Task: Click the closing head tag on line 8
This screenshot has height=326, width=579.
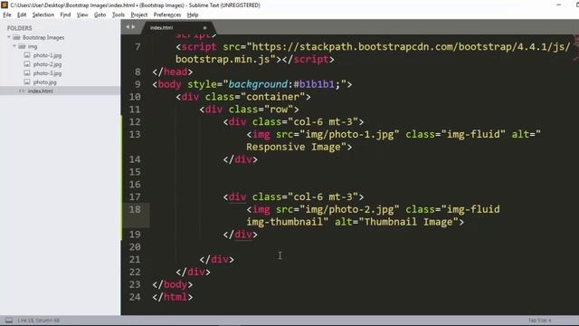Action: (173, 72)
